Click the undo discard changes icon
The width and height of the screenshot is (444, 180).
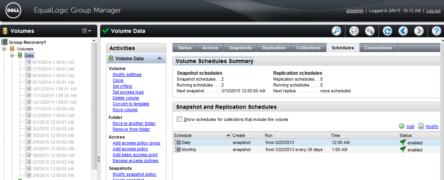point(370,31)
